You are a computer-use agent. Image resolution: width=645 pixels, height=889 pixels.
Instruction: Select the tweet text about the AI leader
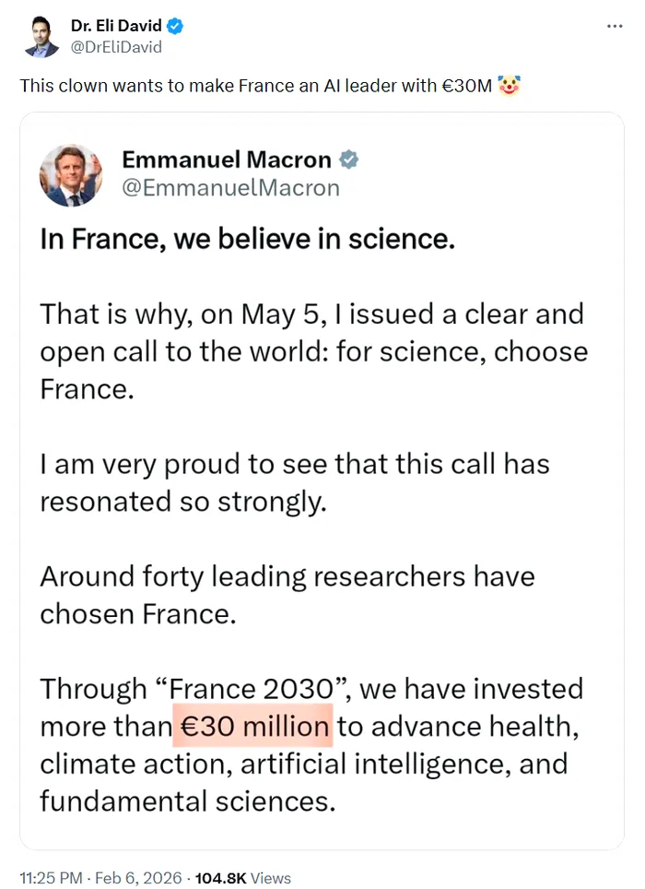coord(256,87)
